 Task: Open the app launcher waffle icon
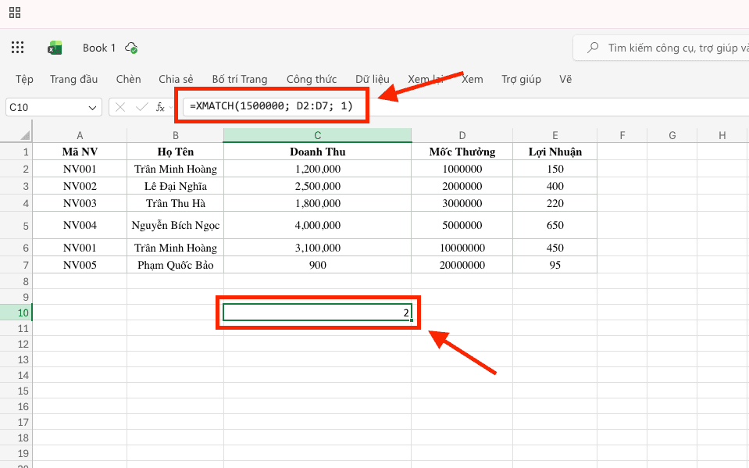(18, 48)
